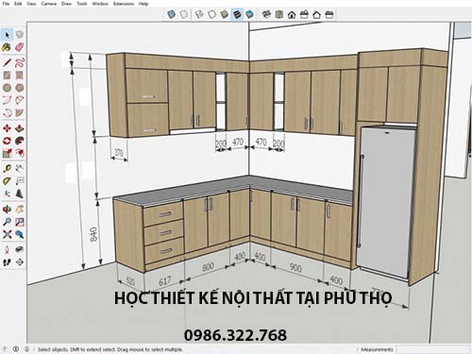472x354 pixels.
Task: Select the Circle tool
Action: (7, 88)
